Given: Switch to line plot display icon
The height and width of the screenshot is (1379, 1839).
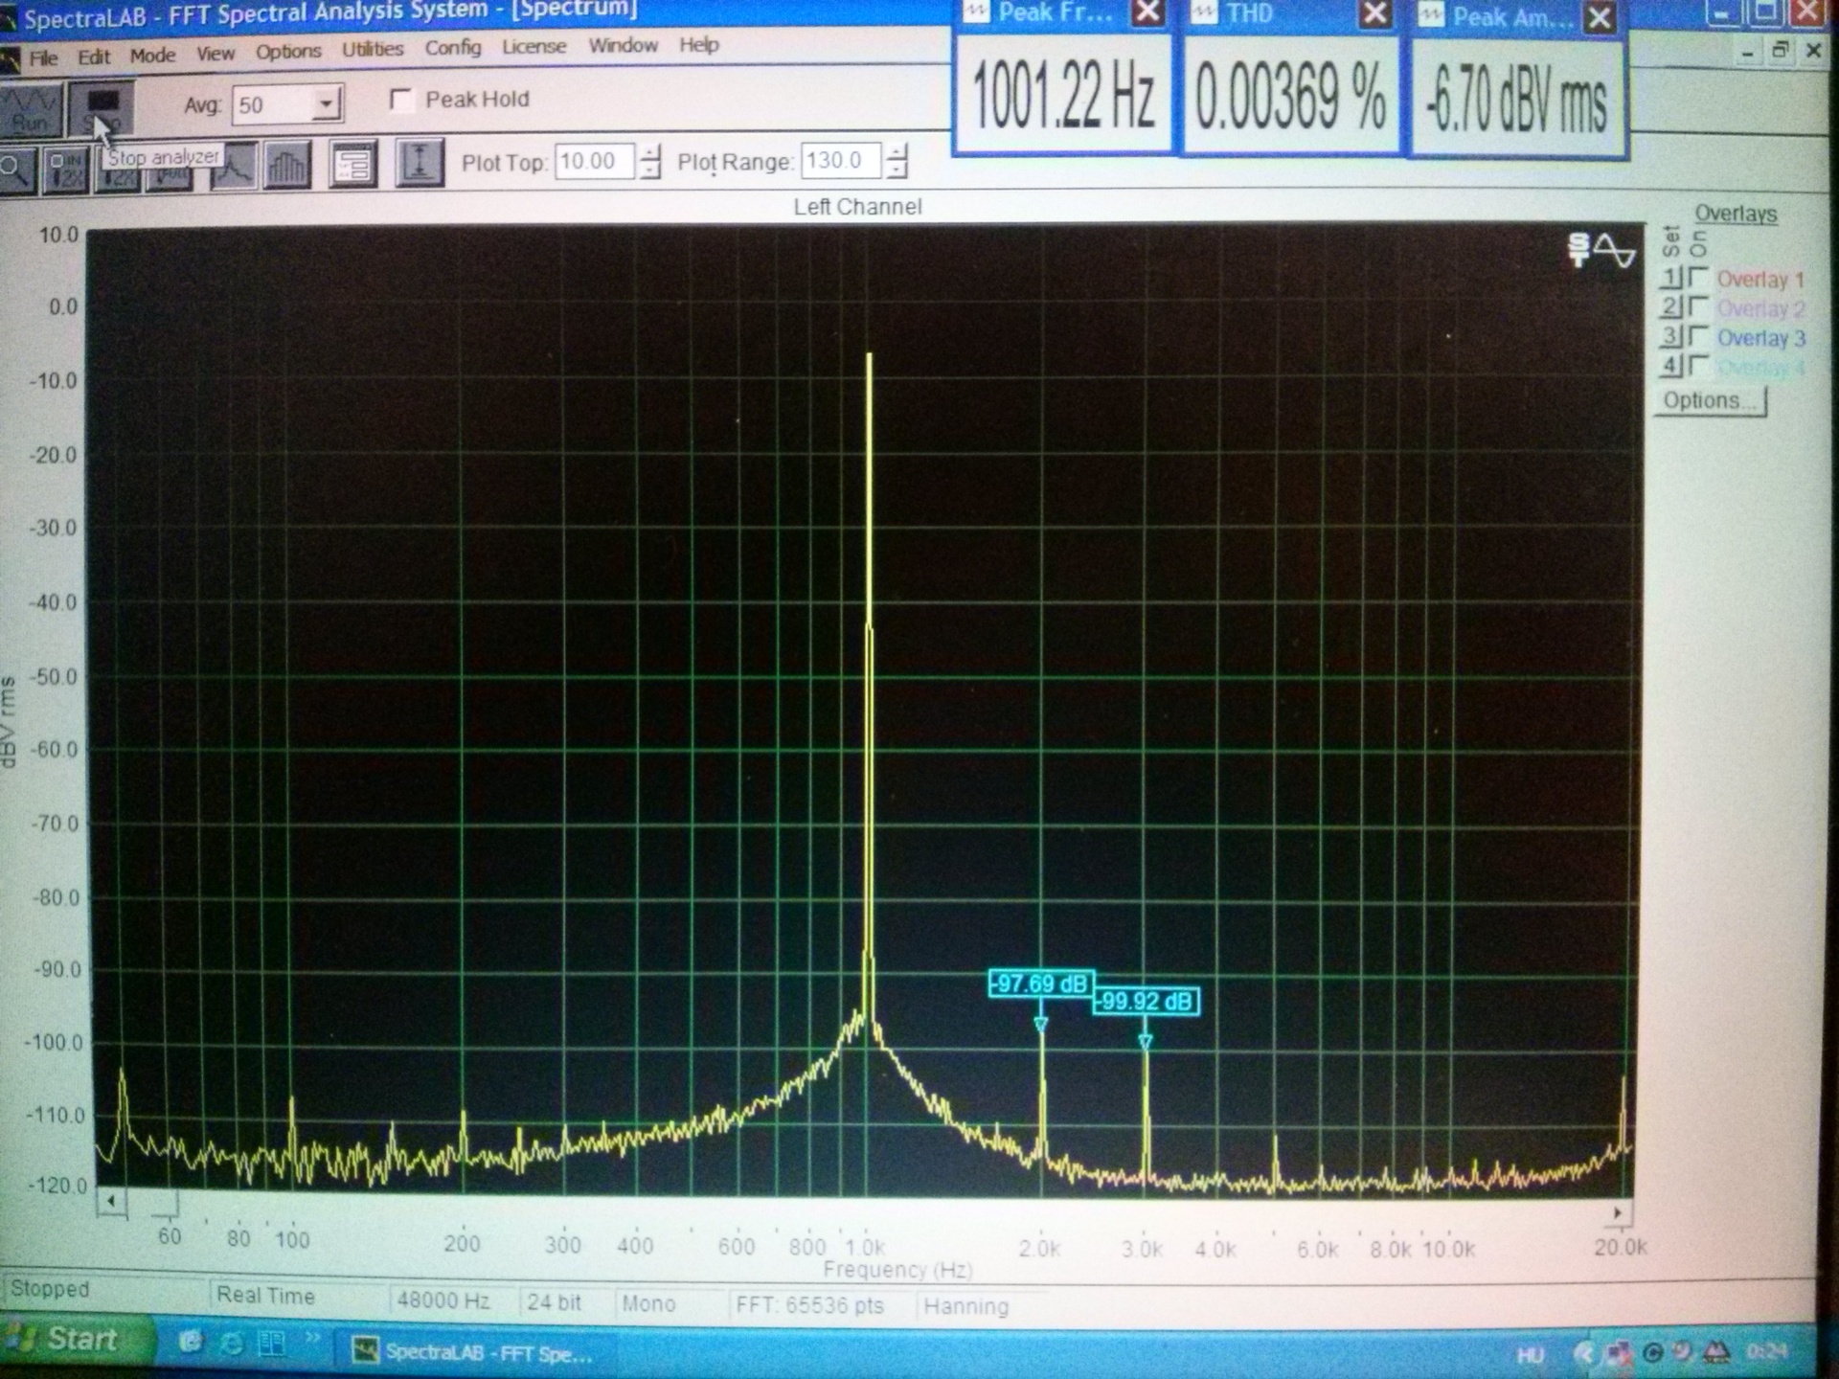Looking at the screenshot, I should coord(234,167).
